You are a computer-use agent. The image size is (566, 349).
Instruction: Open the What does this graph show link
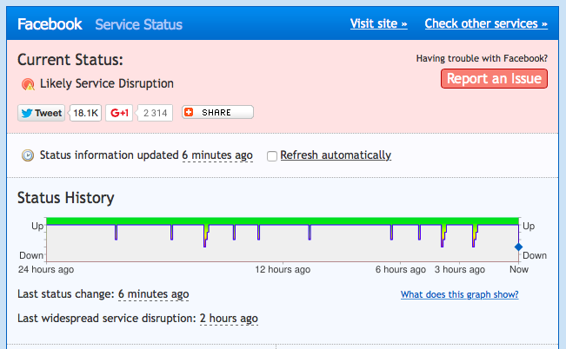[x=460, y=294]
